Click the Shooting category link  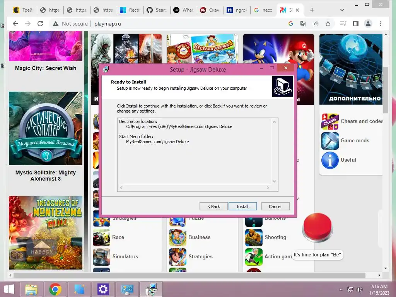pos(275,237)
